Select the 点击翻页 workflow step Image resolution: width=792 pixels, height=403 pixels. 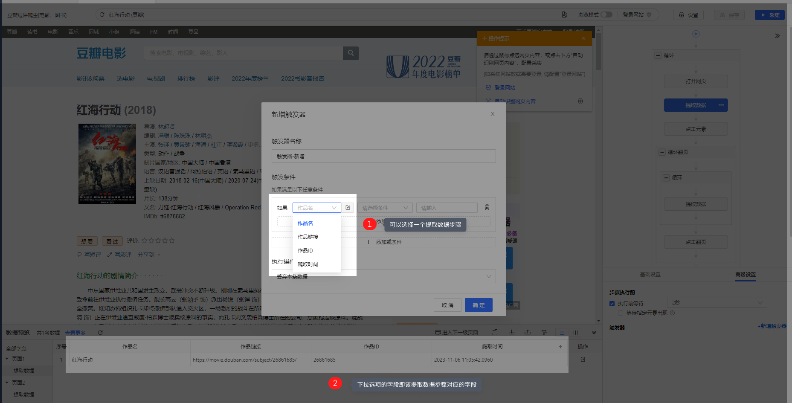tap(696, 242)
